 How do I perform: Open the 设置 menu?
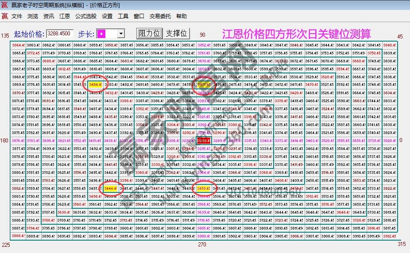(107, 16)
